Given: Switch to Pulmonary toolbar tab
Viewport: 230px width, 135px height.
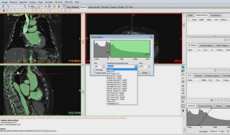Looking at the screenshot, I should [x=105, y=7].
